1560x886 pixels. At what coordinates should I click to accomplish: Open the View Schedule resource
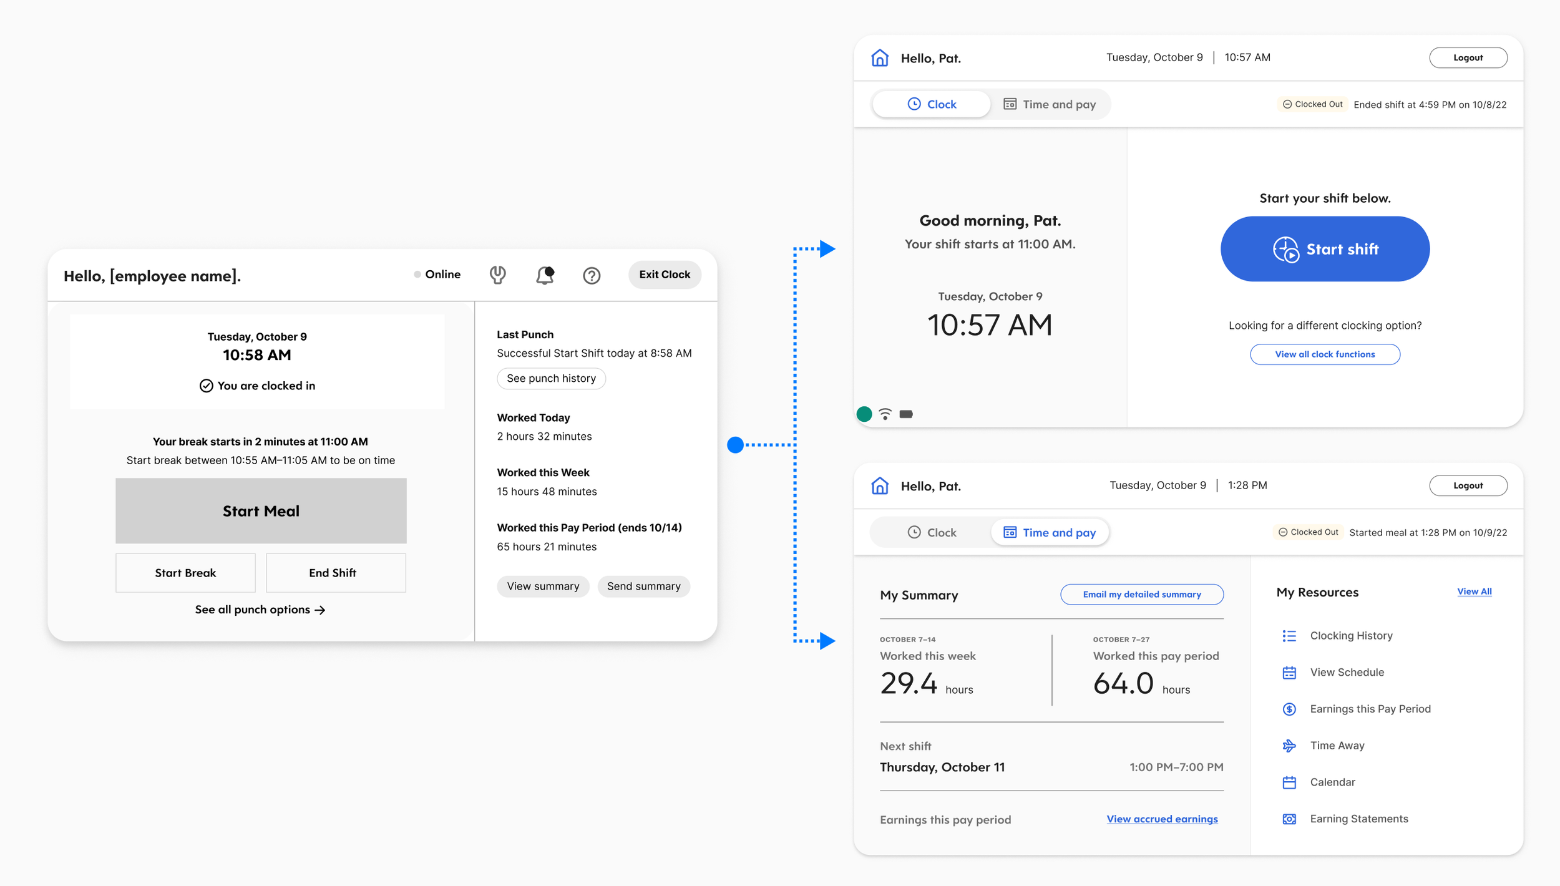tap(1347, 673)
